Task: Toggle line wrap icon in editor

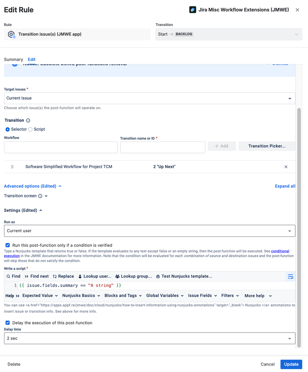Action: point(291,277)
